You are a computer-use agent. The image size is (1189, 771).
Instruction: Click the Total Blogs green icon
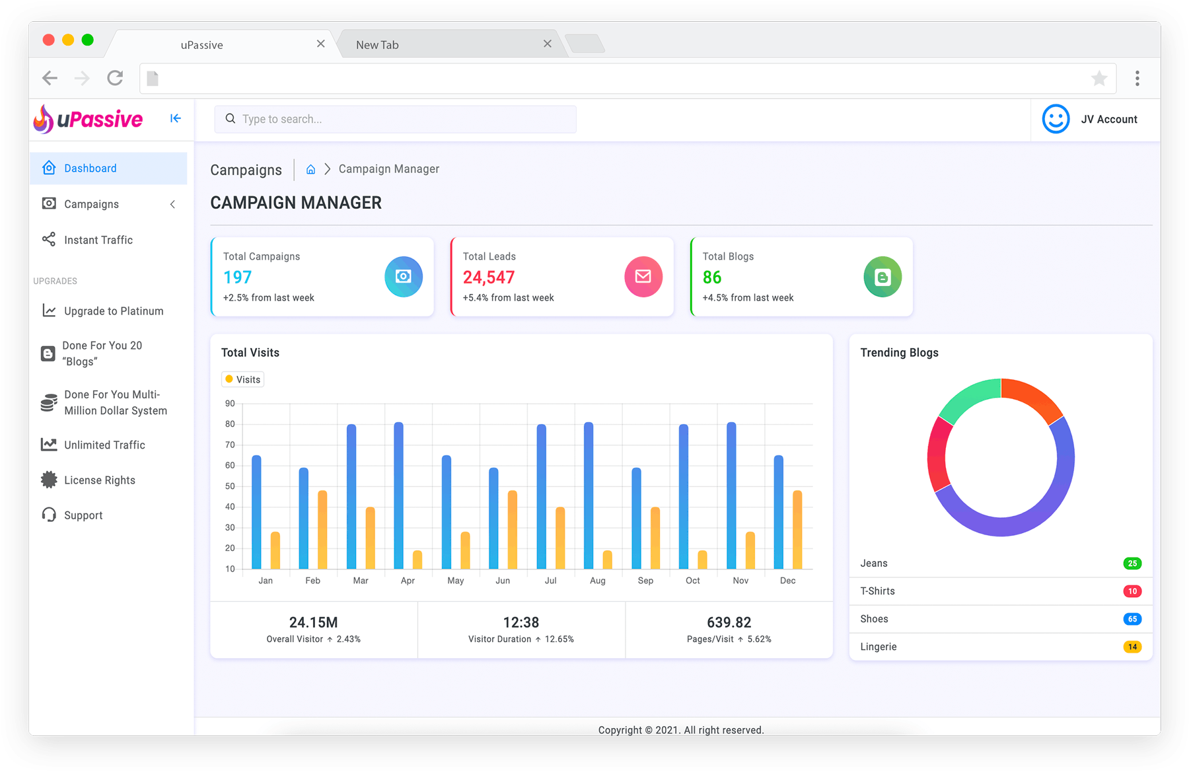click(x=882, y=277)
